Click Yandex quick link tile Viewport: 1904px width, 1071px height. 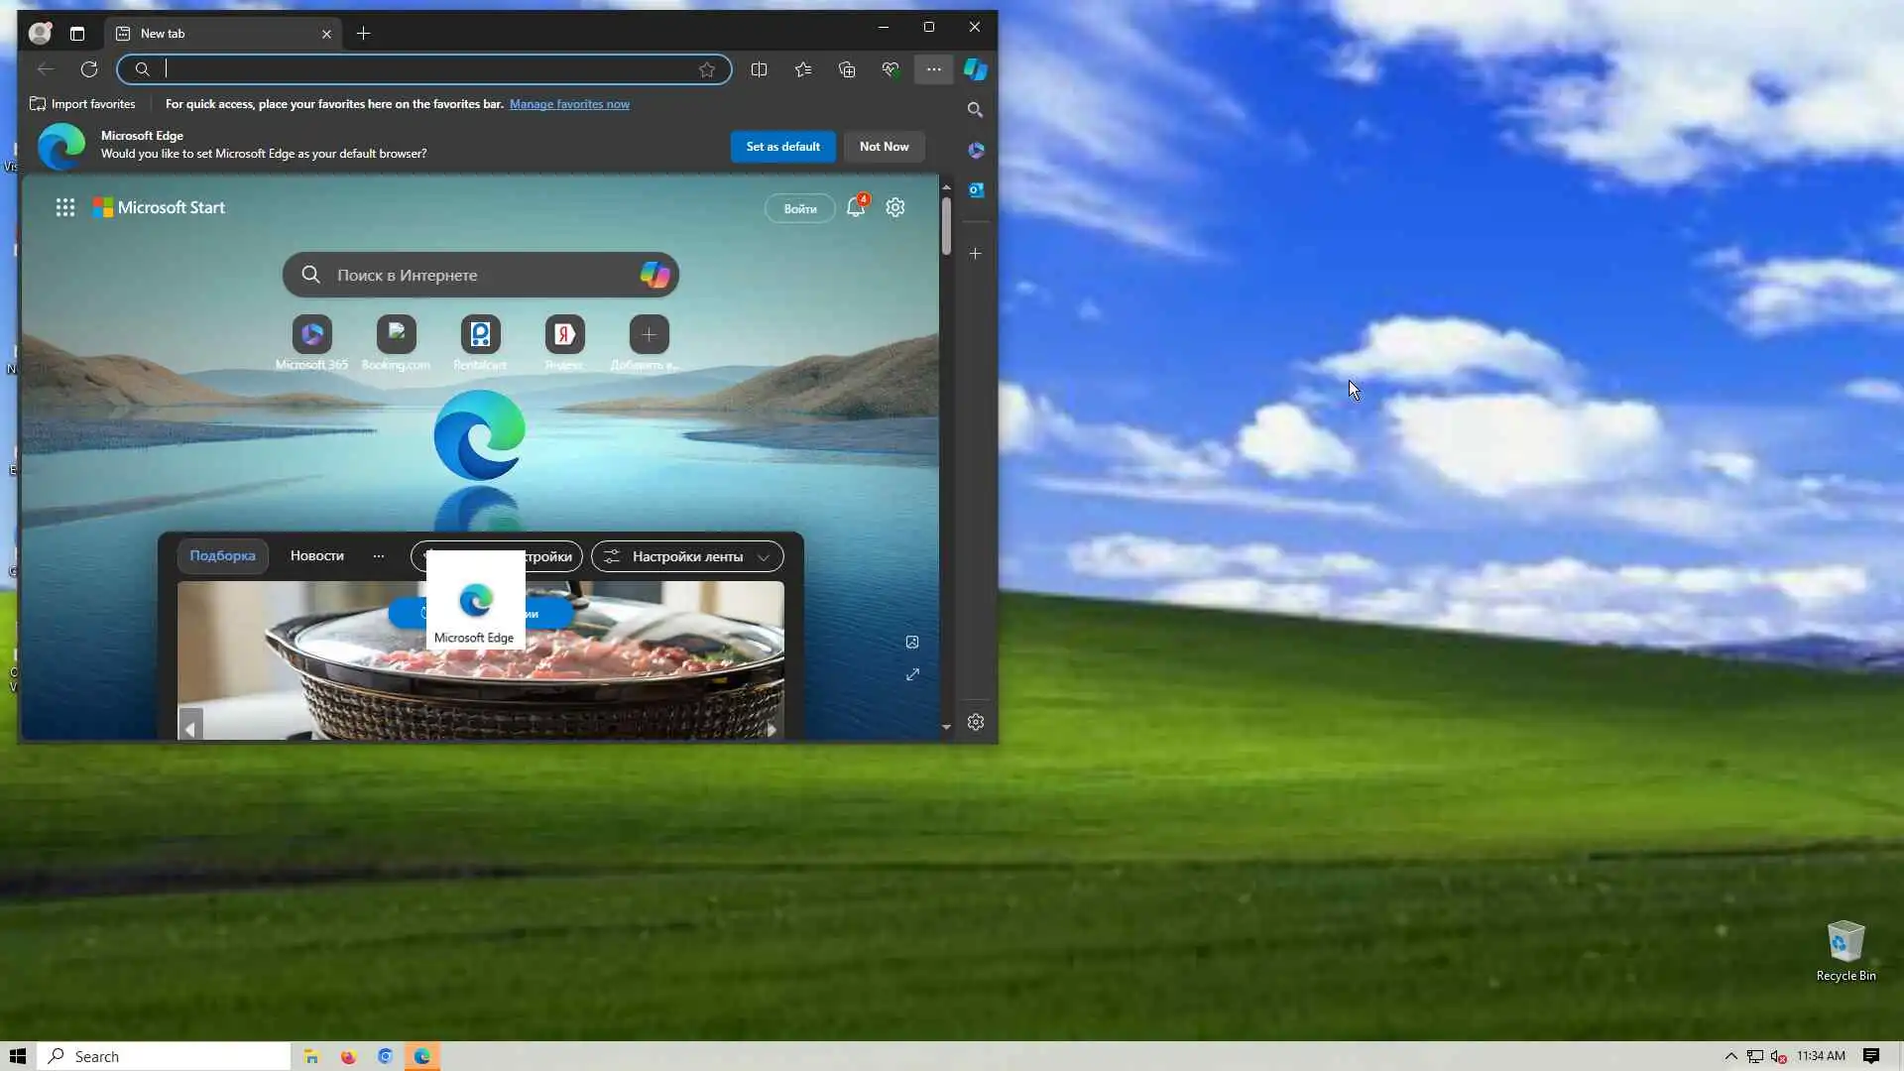(564, 335)
